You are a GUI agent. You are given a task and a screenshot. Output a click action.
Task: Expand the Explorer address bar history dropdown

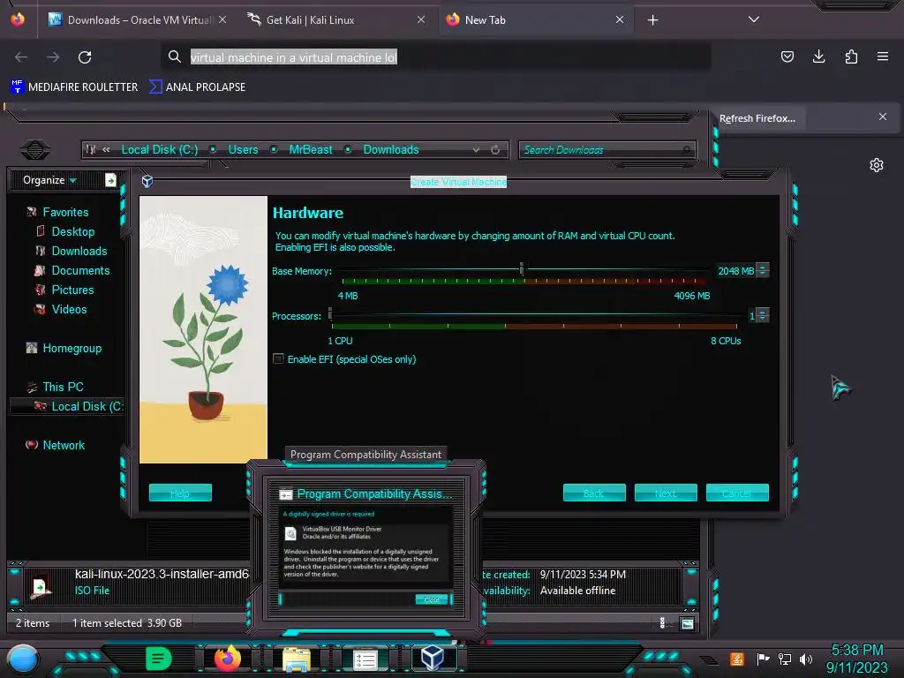pos(476,150)
